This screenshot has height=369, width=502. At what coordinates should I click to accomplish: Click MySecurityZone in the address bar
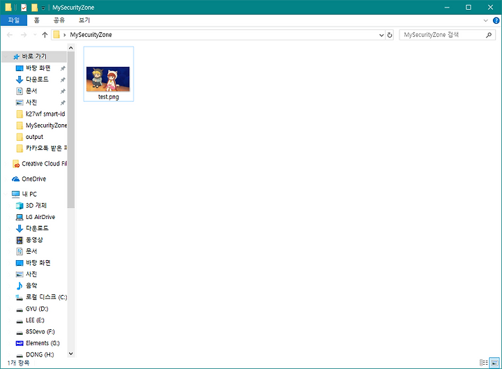tap(91, 35)
